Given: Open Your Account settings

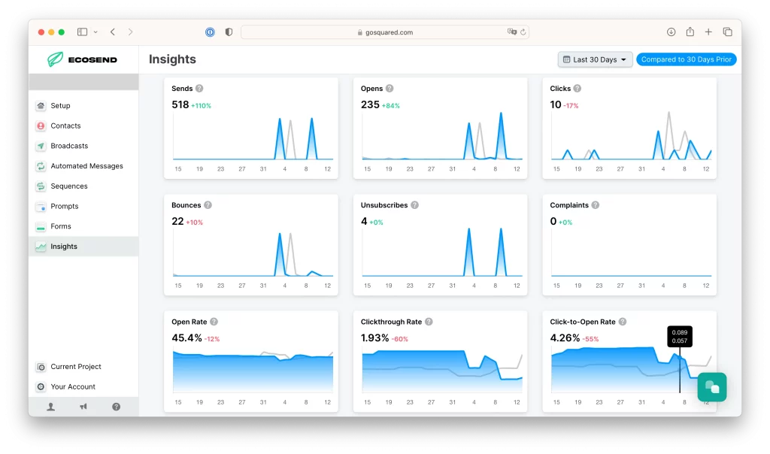Looking at the screenshot, I should (x=72, y=387).
